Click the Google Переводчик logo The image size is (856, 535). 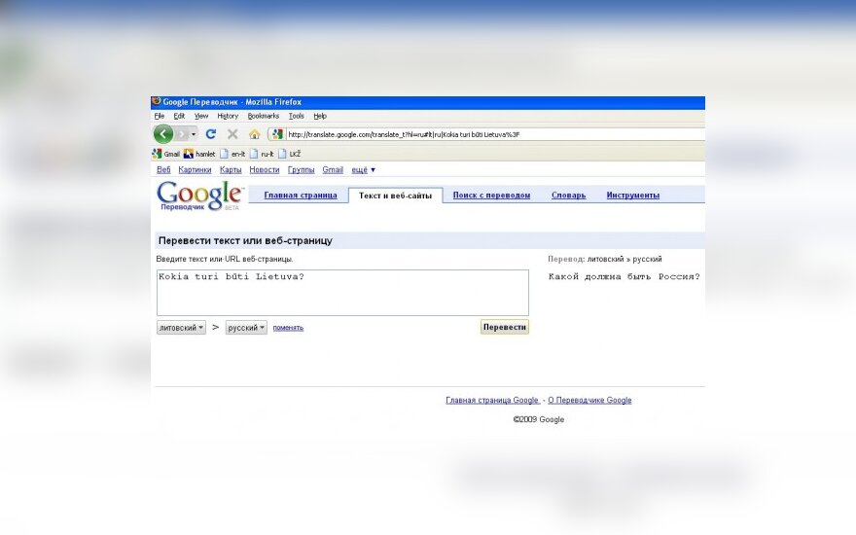tap(199, 196)
